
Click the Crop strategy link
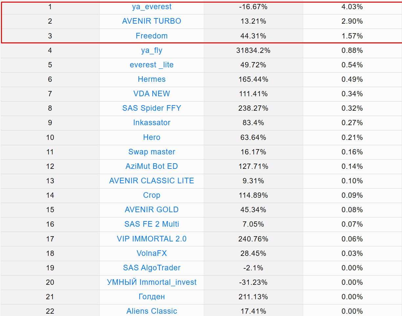(x=152, y=195)
